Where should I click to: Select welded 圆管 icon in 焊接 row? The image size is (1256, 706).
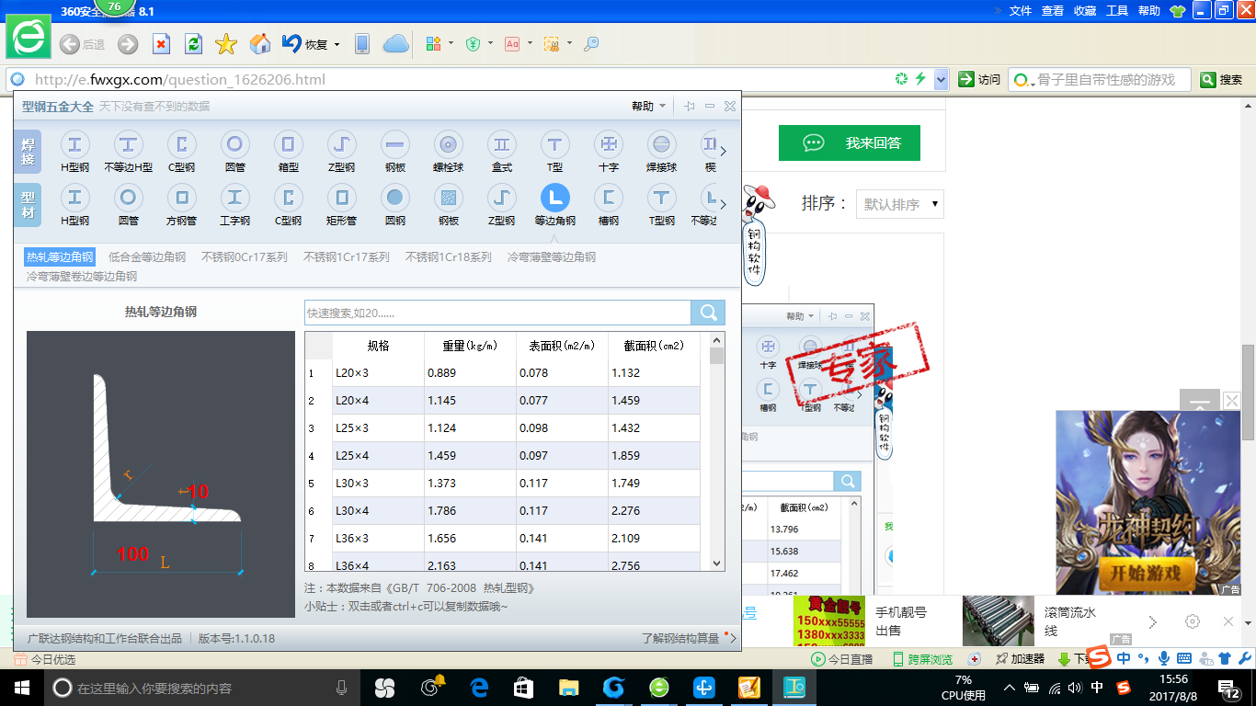pyautogui.click(x=234, y=144)
